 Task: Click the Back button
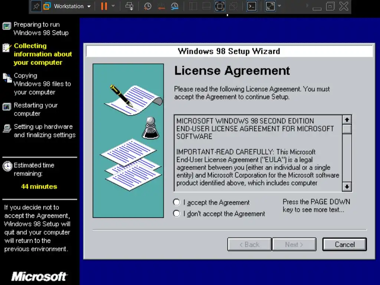point(249,244)
